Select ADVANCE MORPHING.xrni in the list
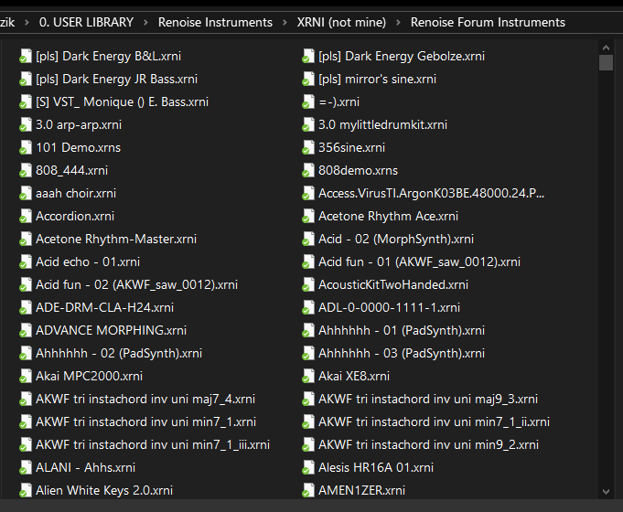 click(x=100, y=331)
